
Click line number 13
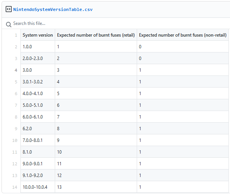coord(15,176)
